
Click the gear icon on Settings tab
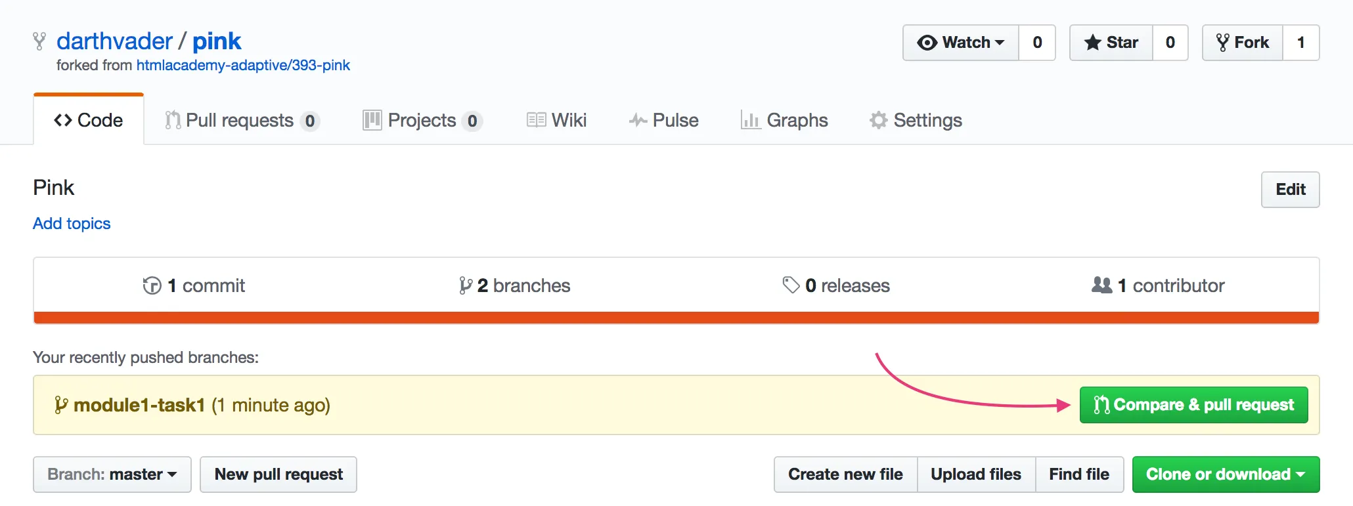click(879, 120)
